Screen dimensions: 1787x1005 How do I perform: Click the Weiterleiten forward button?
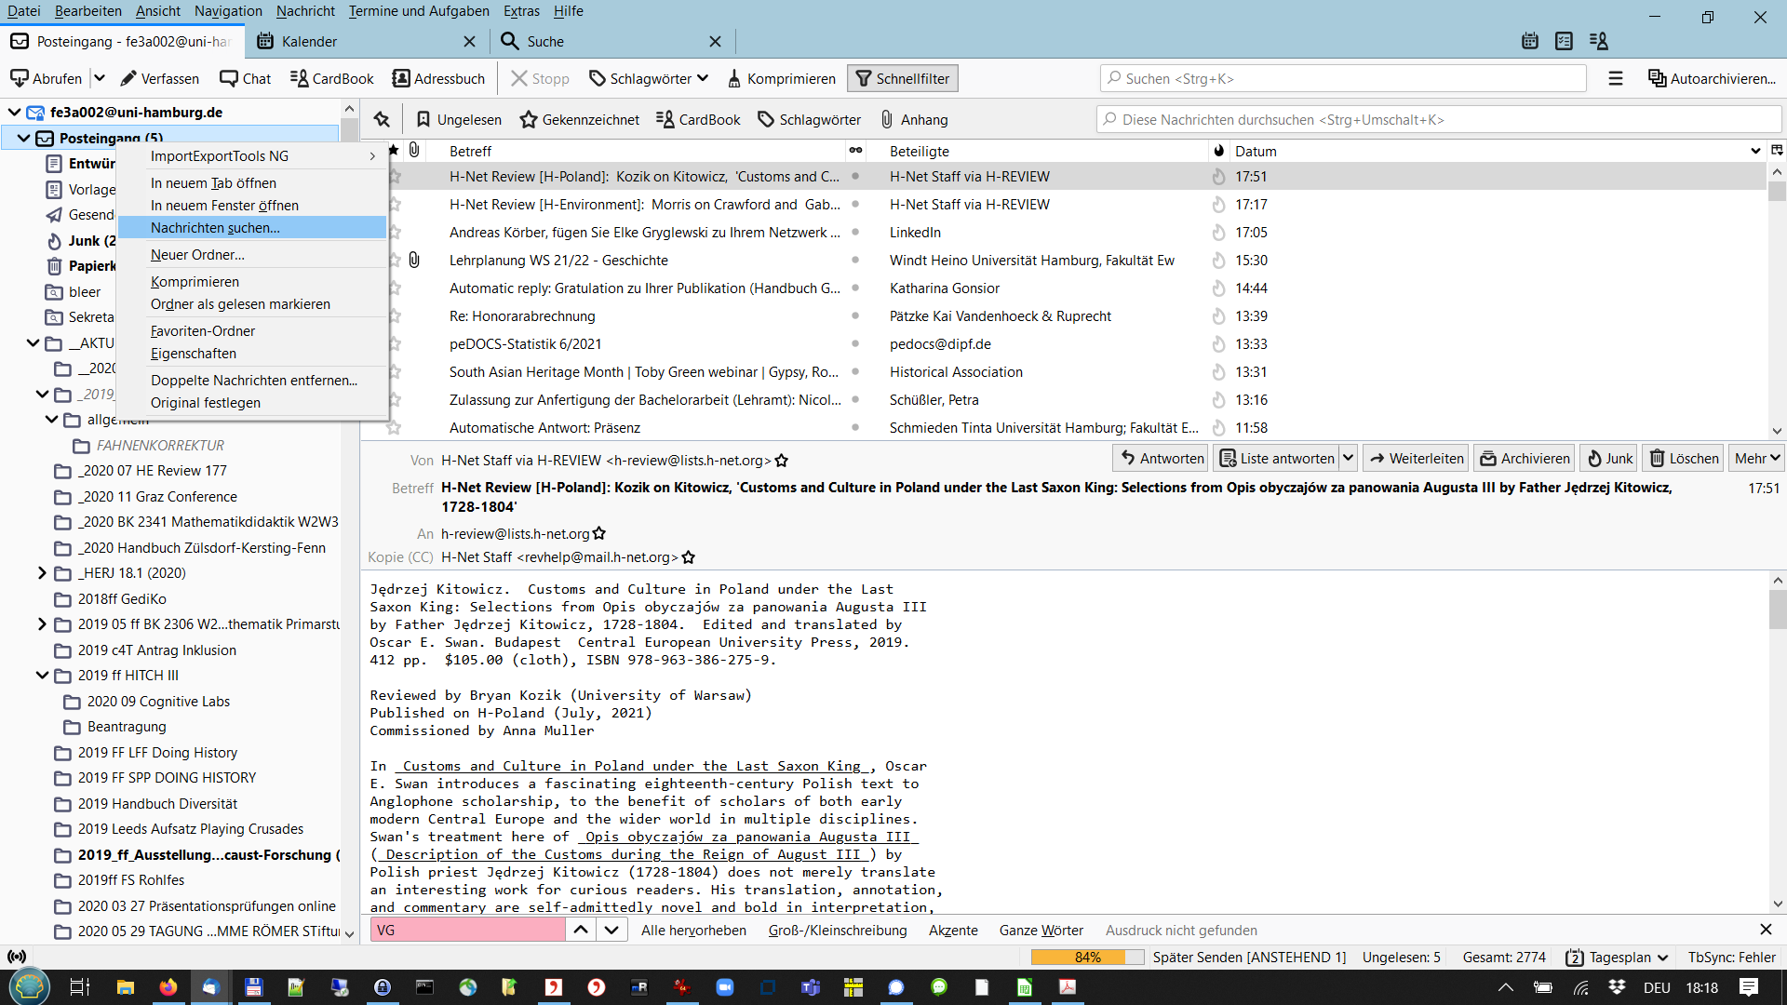[x=1416, y=459]
